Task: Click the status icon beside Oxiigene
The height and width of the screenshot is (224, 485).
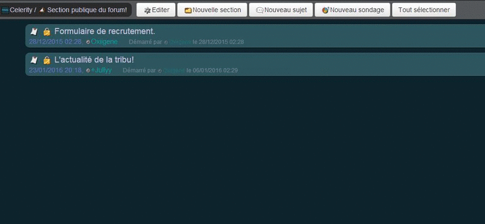Action: [x=88, y=42]
